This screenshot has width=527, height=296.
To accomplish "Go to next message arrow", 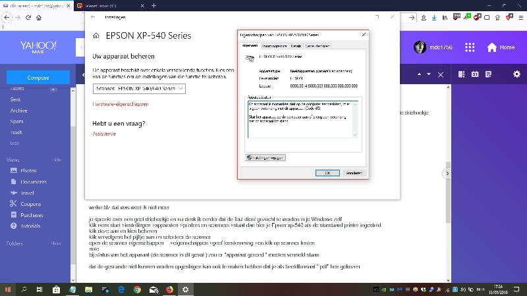I will click(429, 74).
